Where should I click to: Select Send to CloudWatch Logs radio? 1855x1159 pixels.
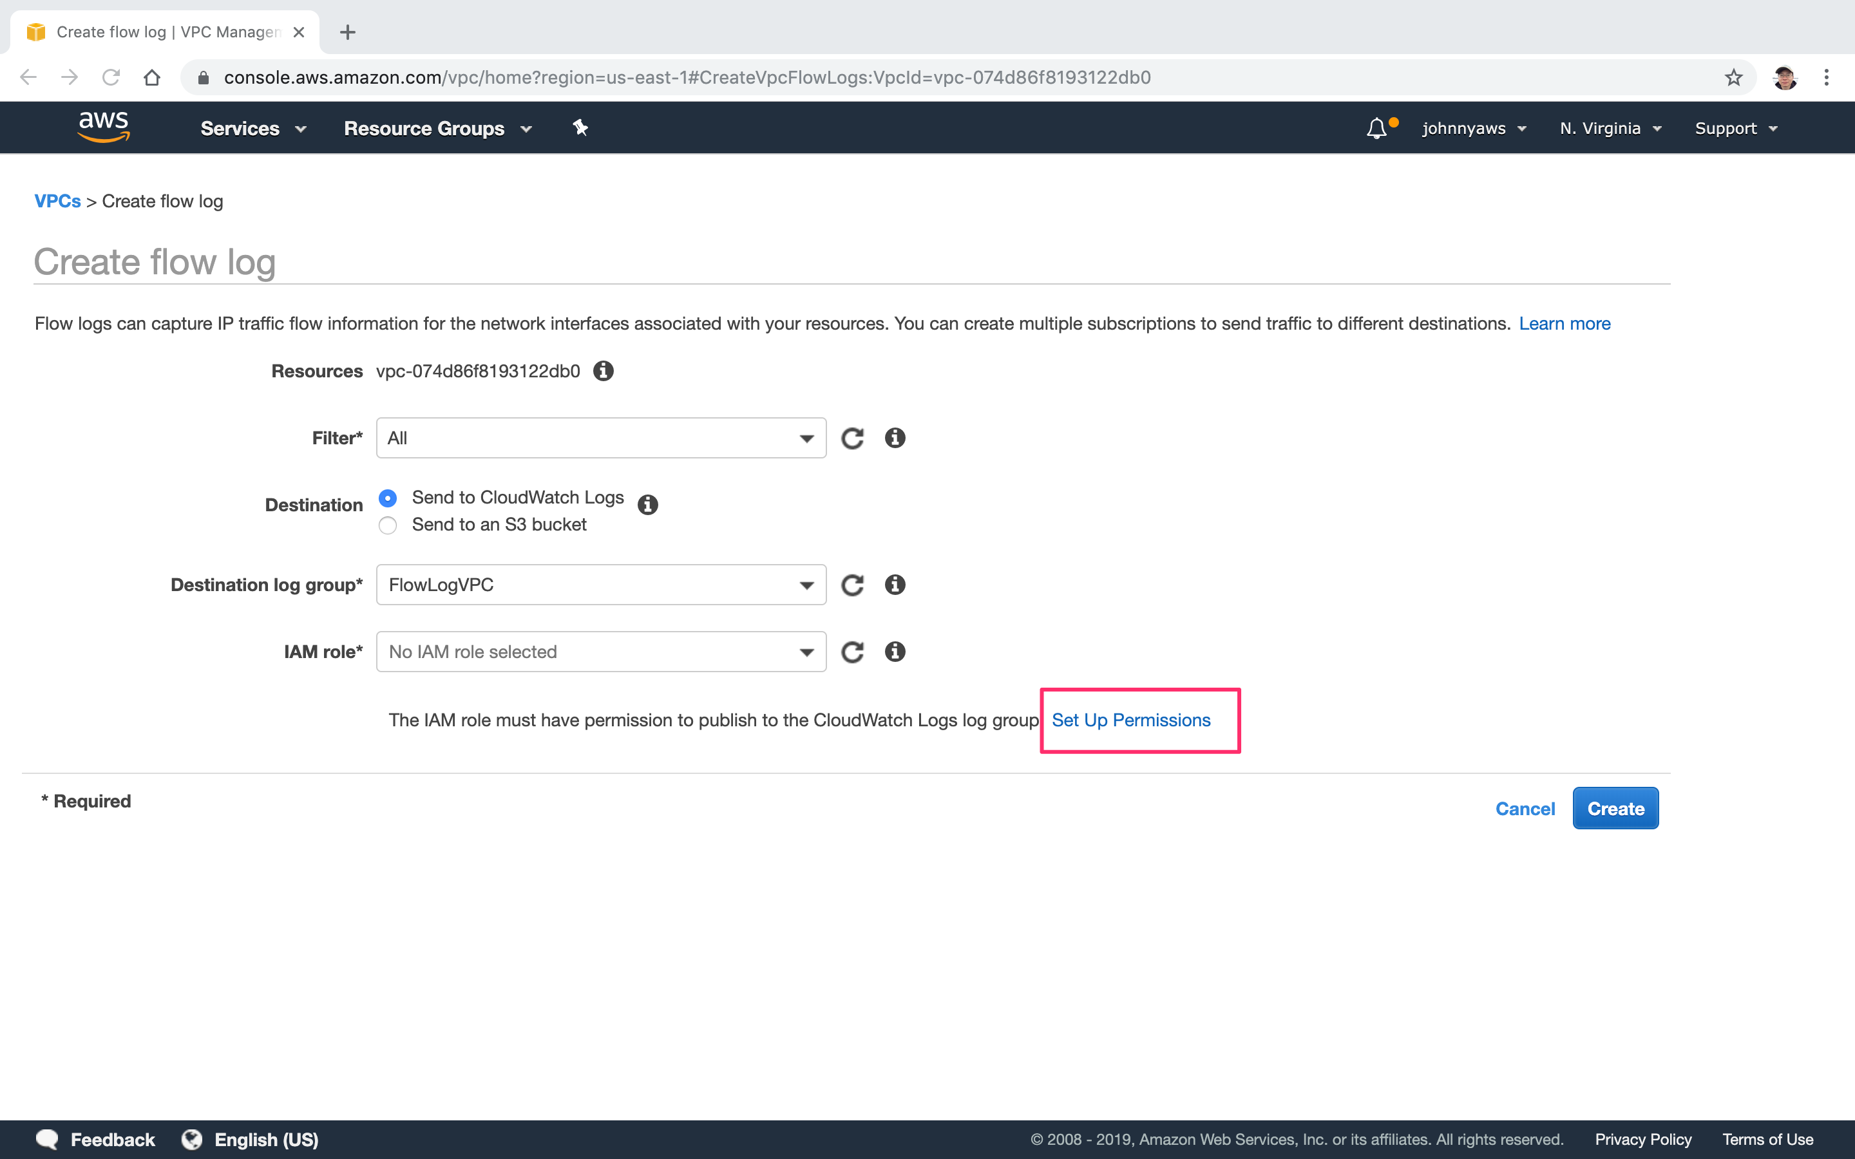point(388,498)
